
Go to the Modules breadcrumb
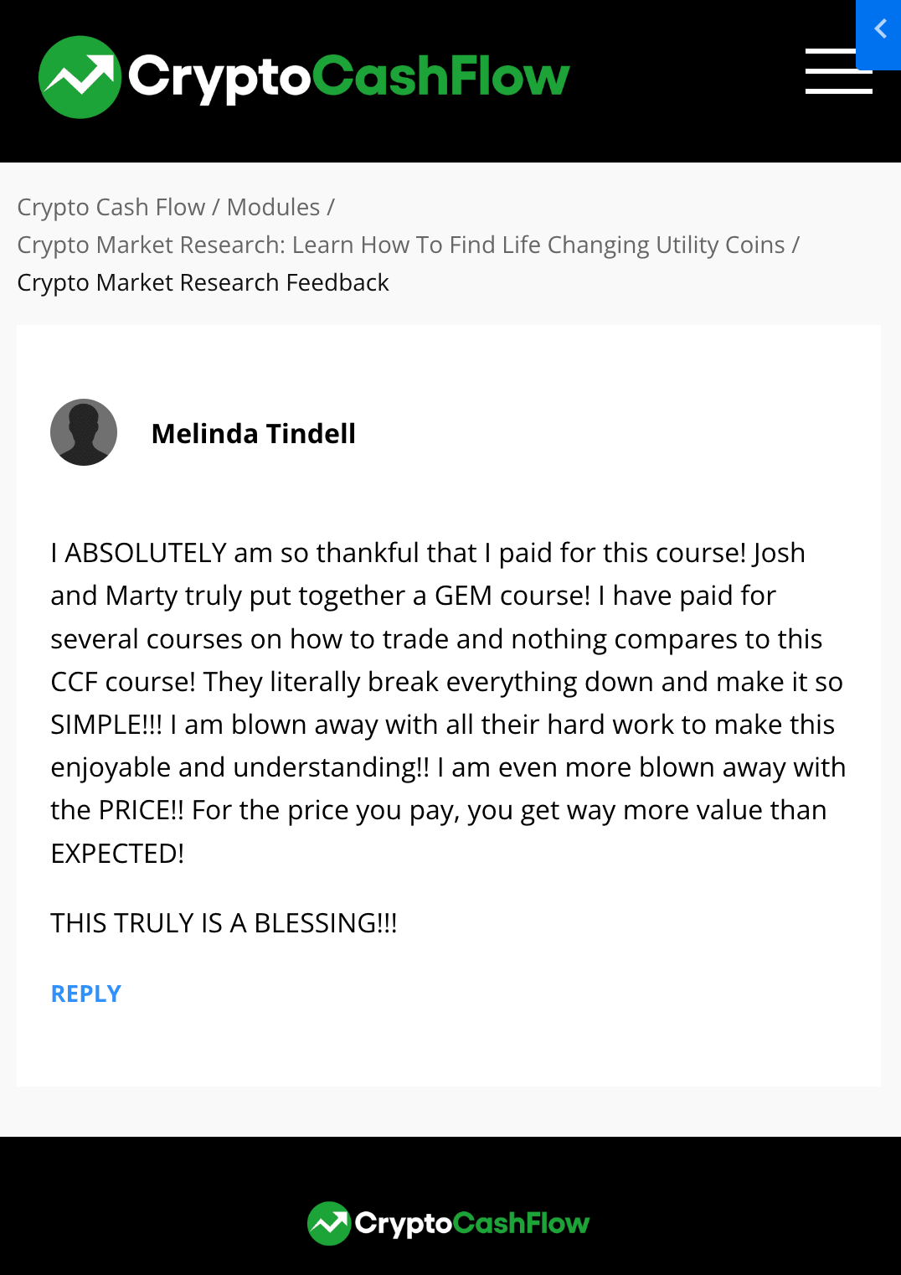click(x=273, y=207)
